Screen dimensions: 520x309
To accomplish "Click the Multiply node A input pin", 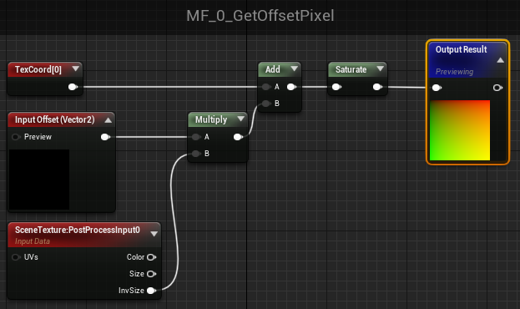I will pos(196,137).
